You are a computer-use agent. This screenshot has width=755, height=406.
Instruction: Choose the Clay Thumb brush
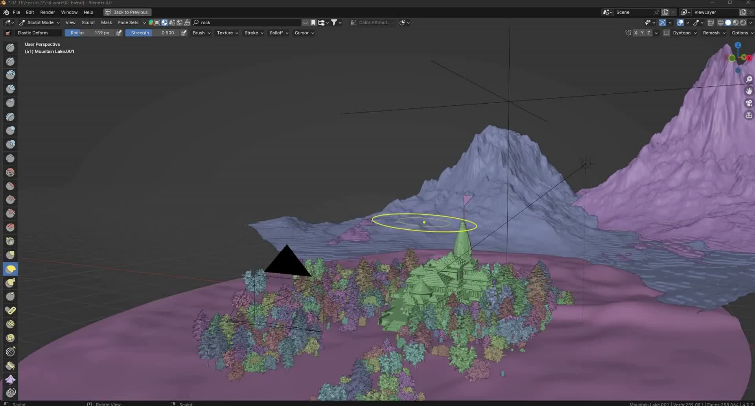(x=11, y=103)
